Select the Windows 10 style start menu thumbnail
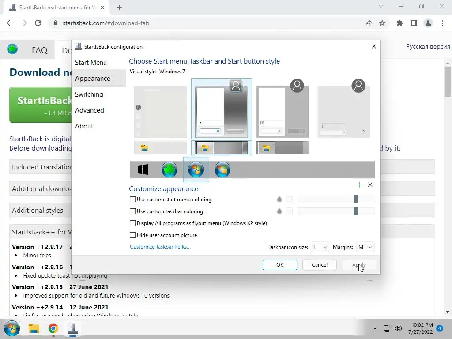 coord(160,112)
